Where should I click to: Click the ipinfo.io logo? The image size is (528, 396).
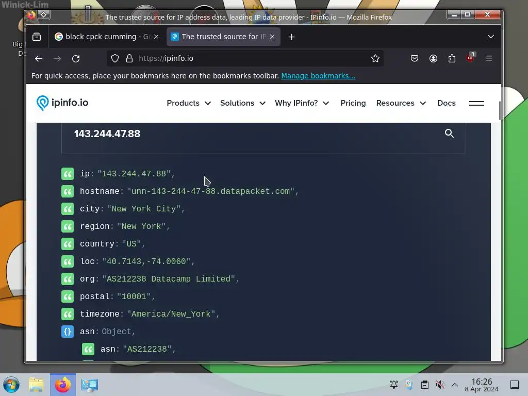[62, 103]
